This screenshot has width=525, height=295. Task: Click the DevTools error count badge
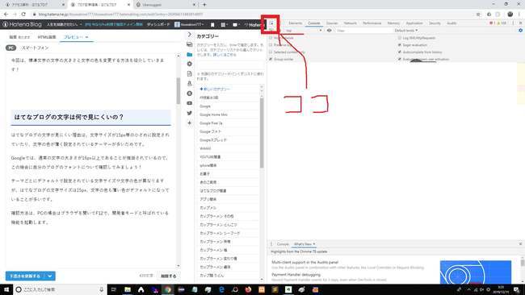tap(492, 23)
